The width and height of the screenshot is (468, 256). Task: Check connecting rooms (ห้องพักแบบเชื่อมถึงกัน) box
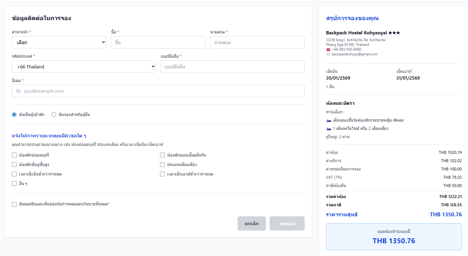(162, 155)
